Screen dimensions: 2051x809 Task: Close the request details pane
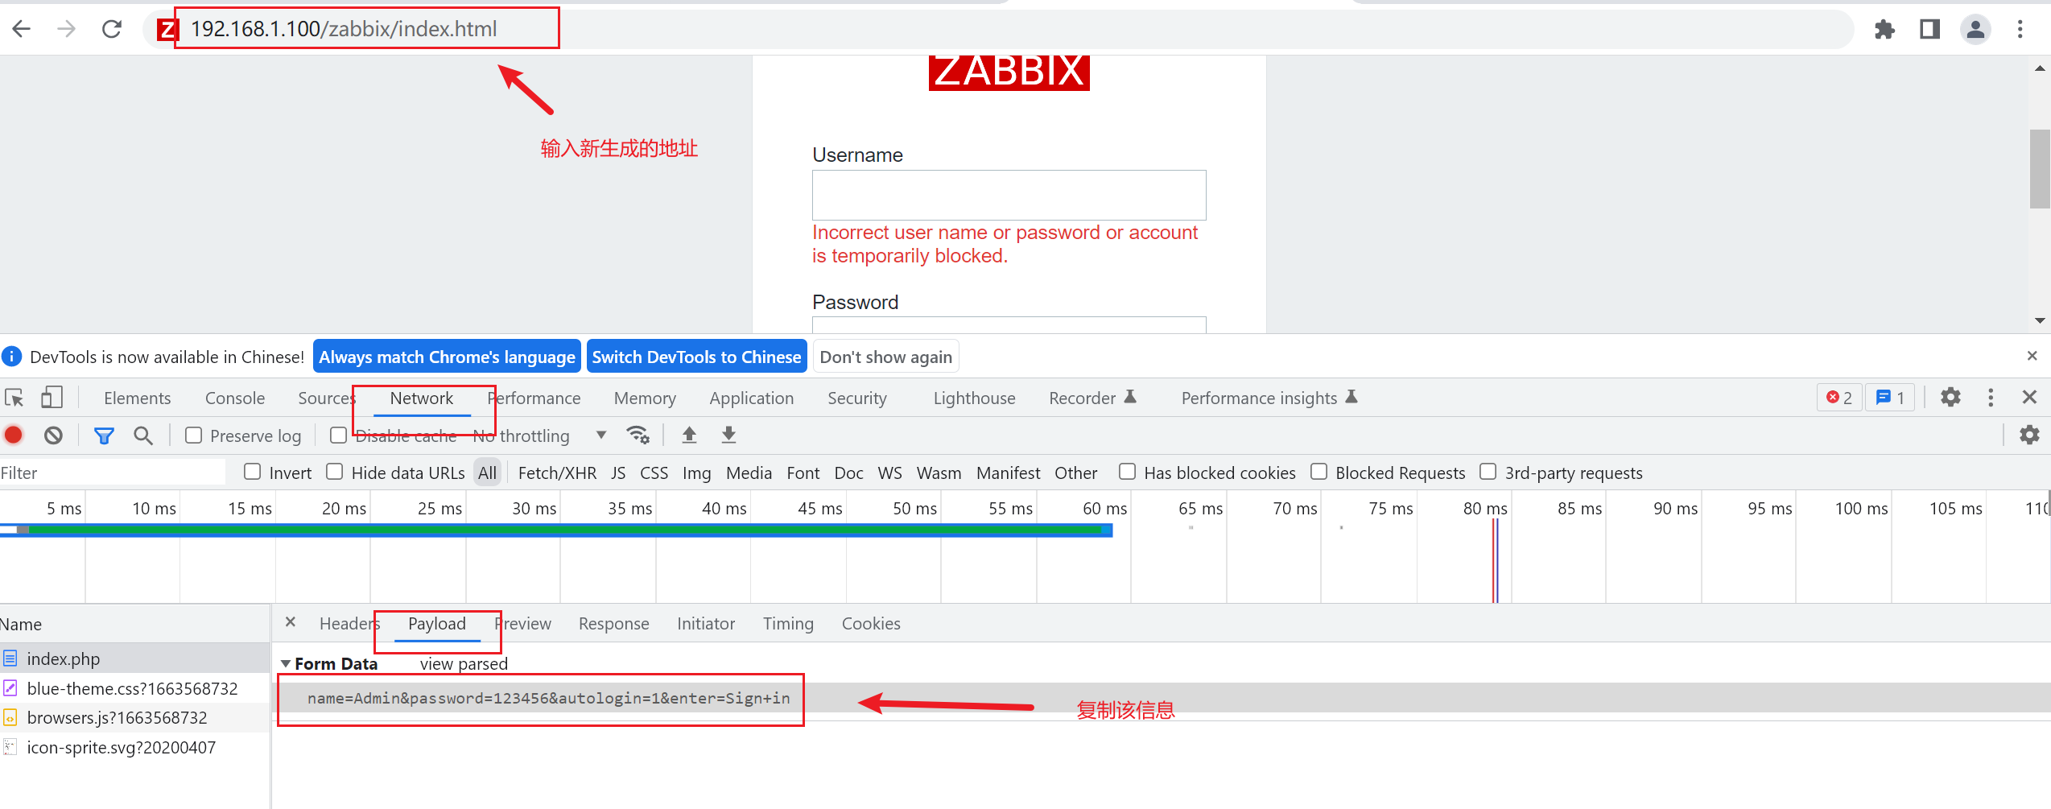coord(291,622)
